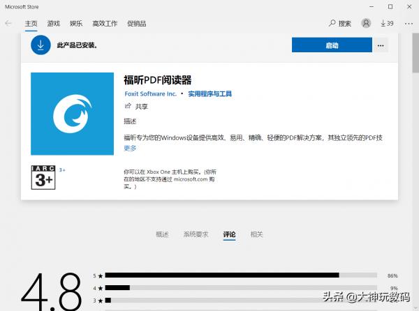This screenshot has width=419, height=311.
Task: Click the 86% rating percentage
Action: 392,275
